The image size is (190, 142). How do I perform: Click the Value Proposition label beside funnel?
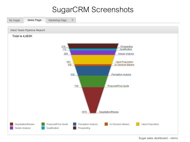pos(124,62)
